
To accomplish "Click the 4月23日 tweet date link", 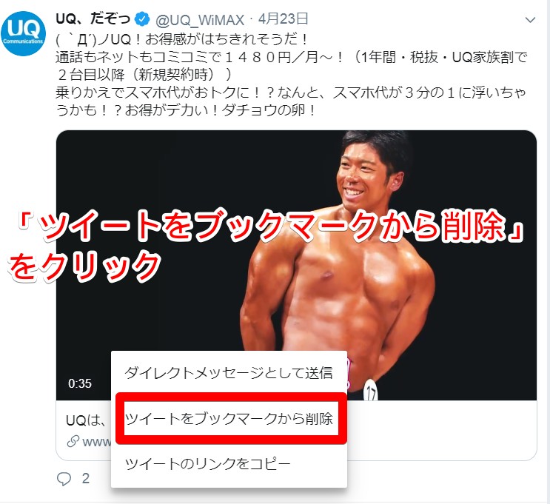I will pos(283,19).
